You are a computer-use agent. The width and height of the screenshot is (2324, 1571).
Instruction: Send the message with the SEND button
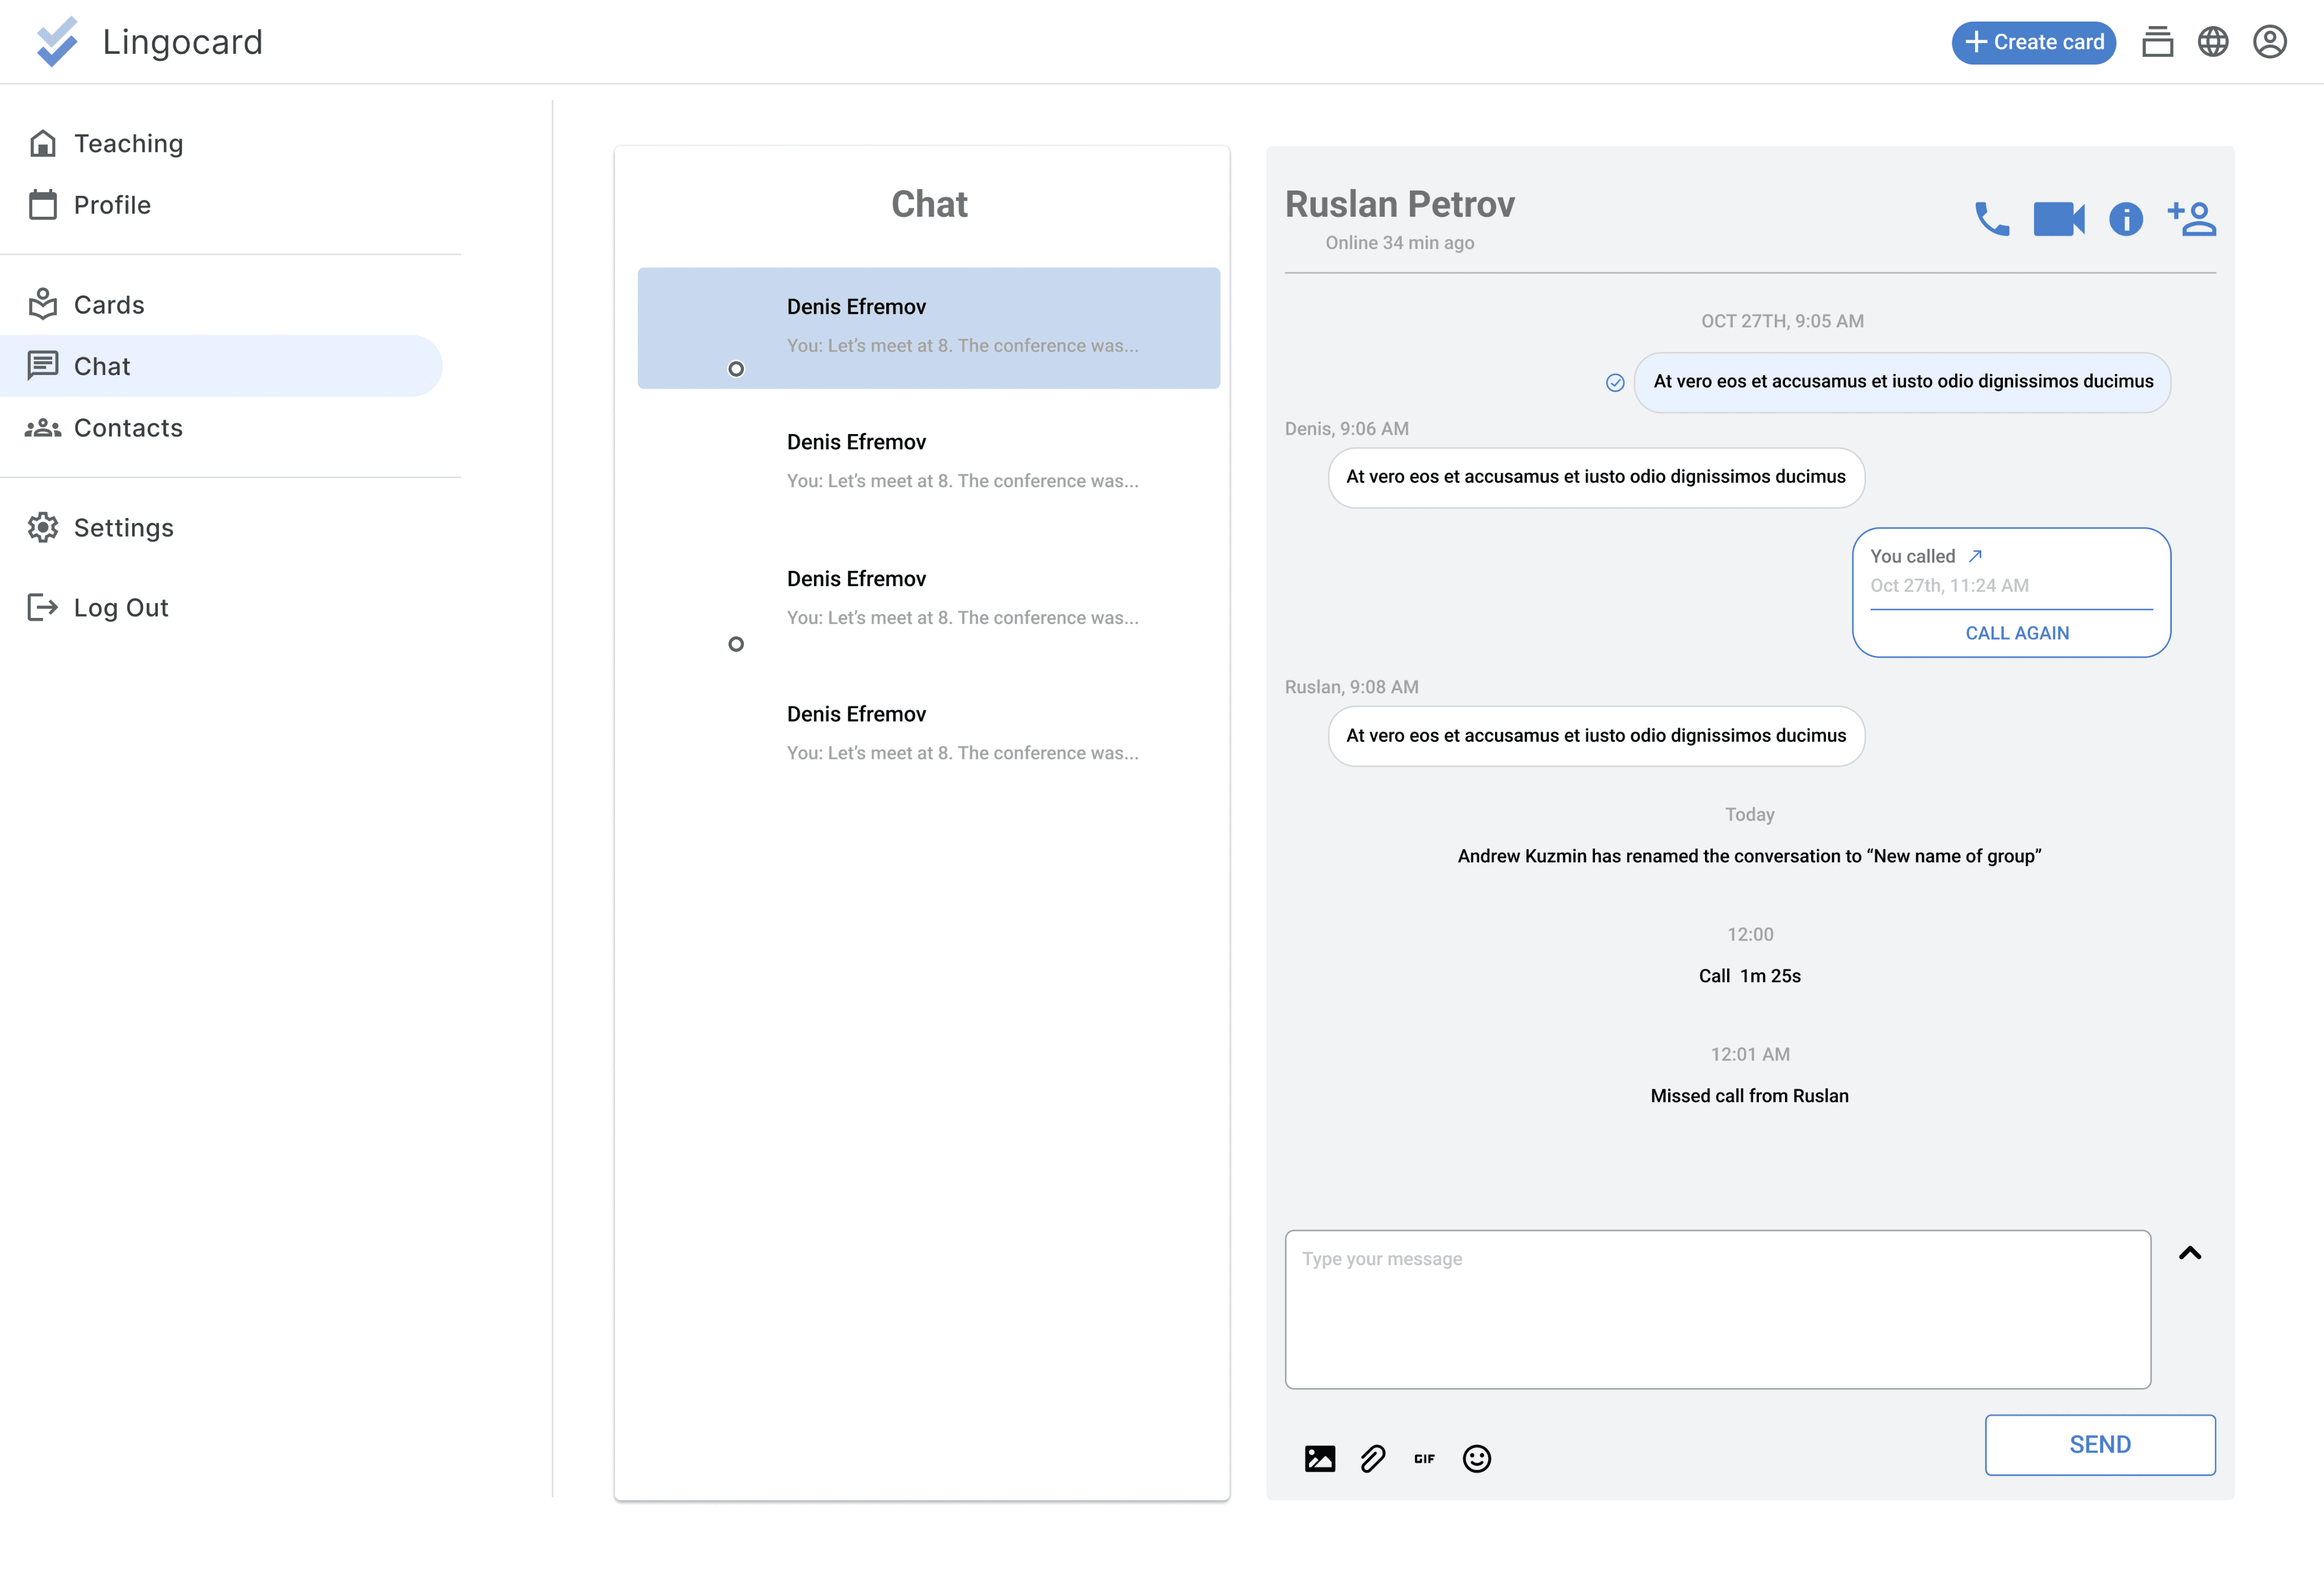(x=2099, y=1444)
